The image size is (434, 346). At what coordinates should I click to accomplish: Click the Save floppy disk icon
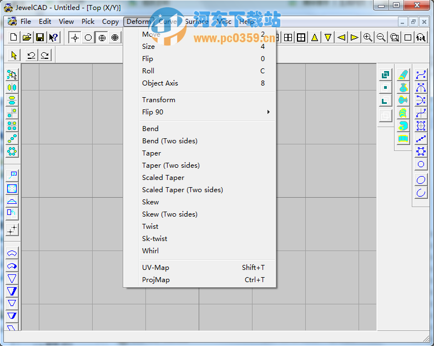coord(40,37)
